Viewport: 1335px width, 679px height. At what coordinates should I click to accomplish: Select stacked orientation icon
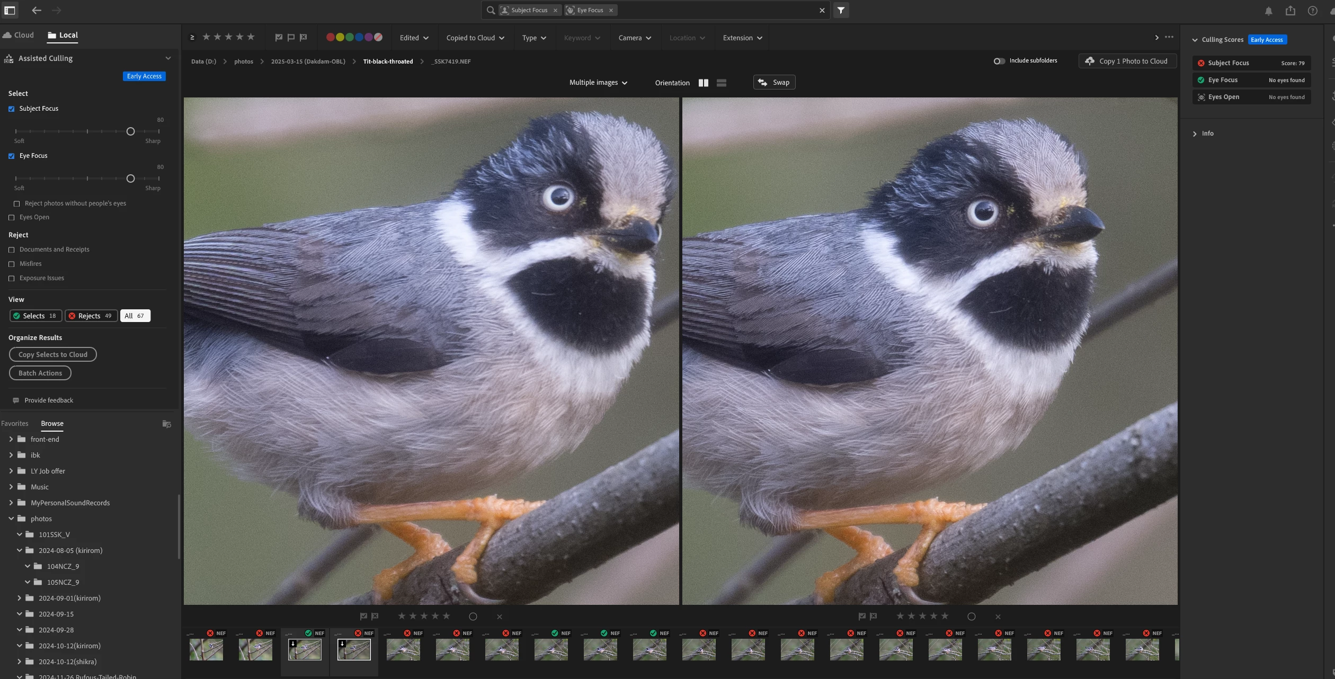[721, 83]
